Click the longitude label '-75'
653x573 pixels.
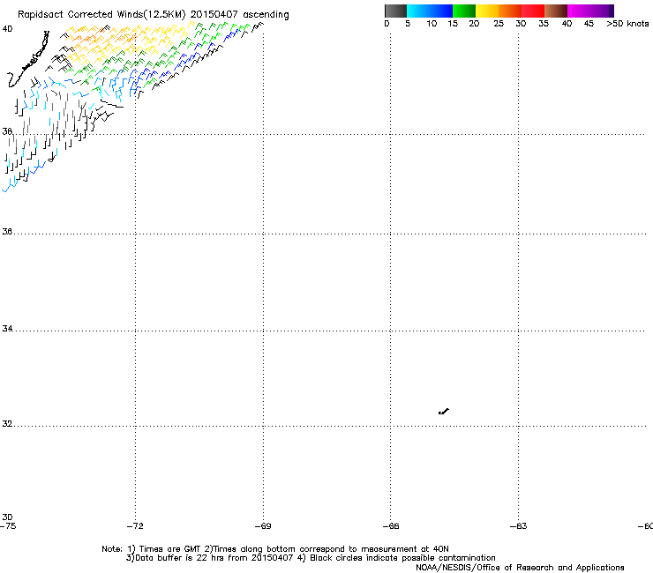(8, 526)
